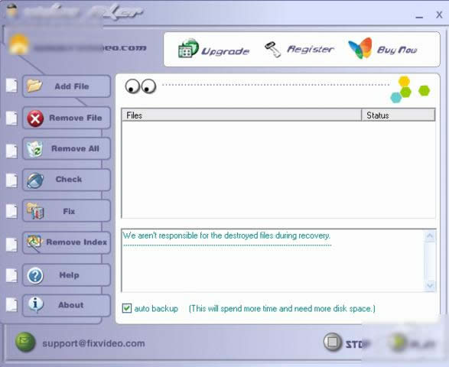Click the support@fixvideo.com email link
This screenshot has height=367, width=449.
click(93, 343)
